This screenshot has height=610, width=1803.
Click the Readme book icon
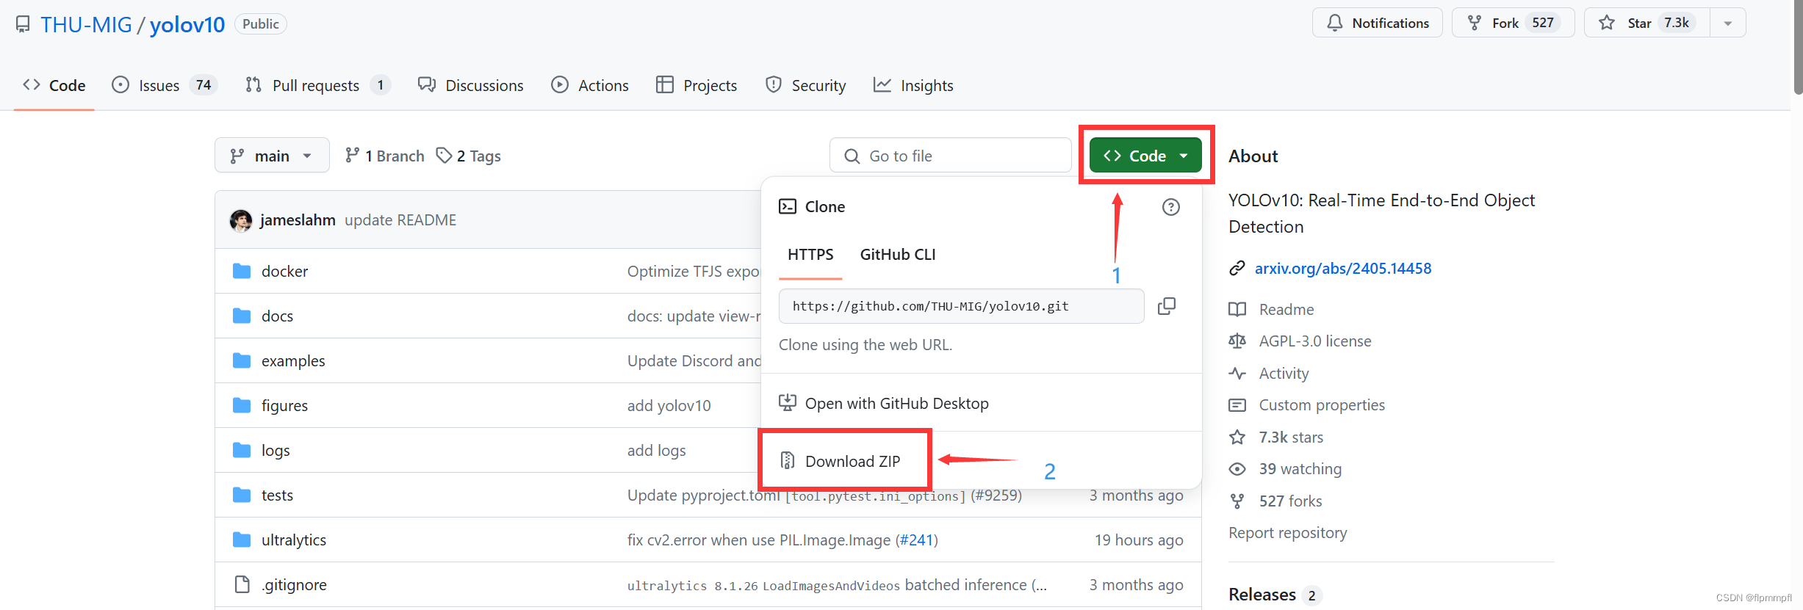(x=1237, y=309)
